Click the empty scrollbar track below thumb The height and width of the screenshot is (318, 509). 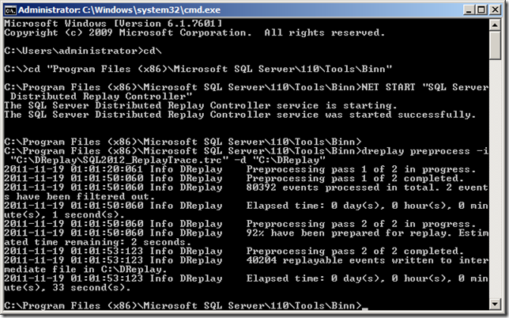[495, 179]
